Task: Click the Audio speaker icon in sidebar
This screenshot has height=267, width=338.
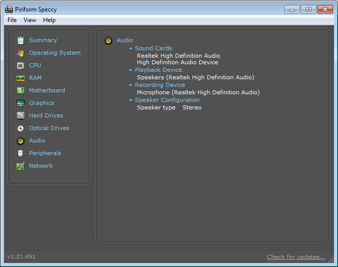Action: pyautogui.click(x=21, y=141)
